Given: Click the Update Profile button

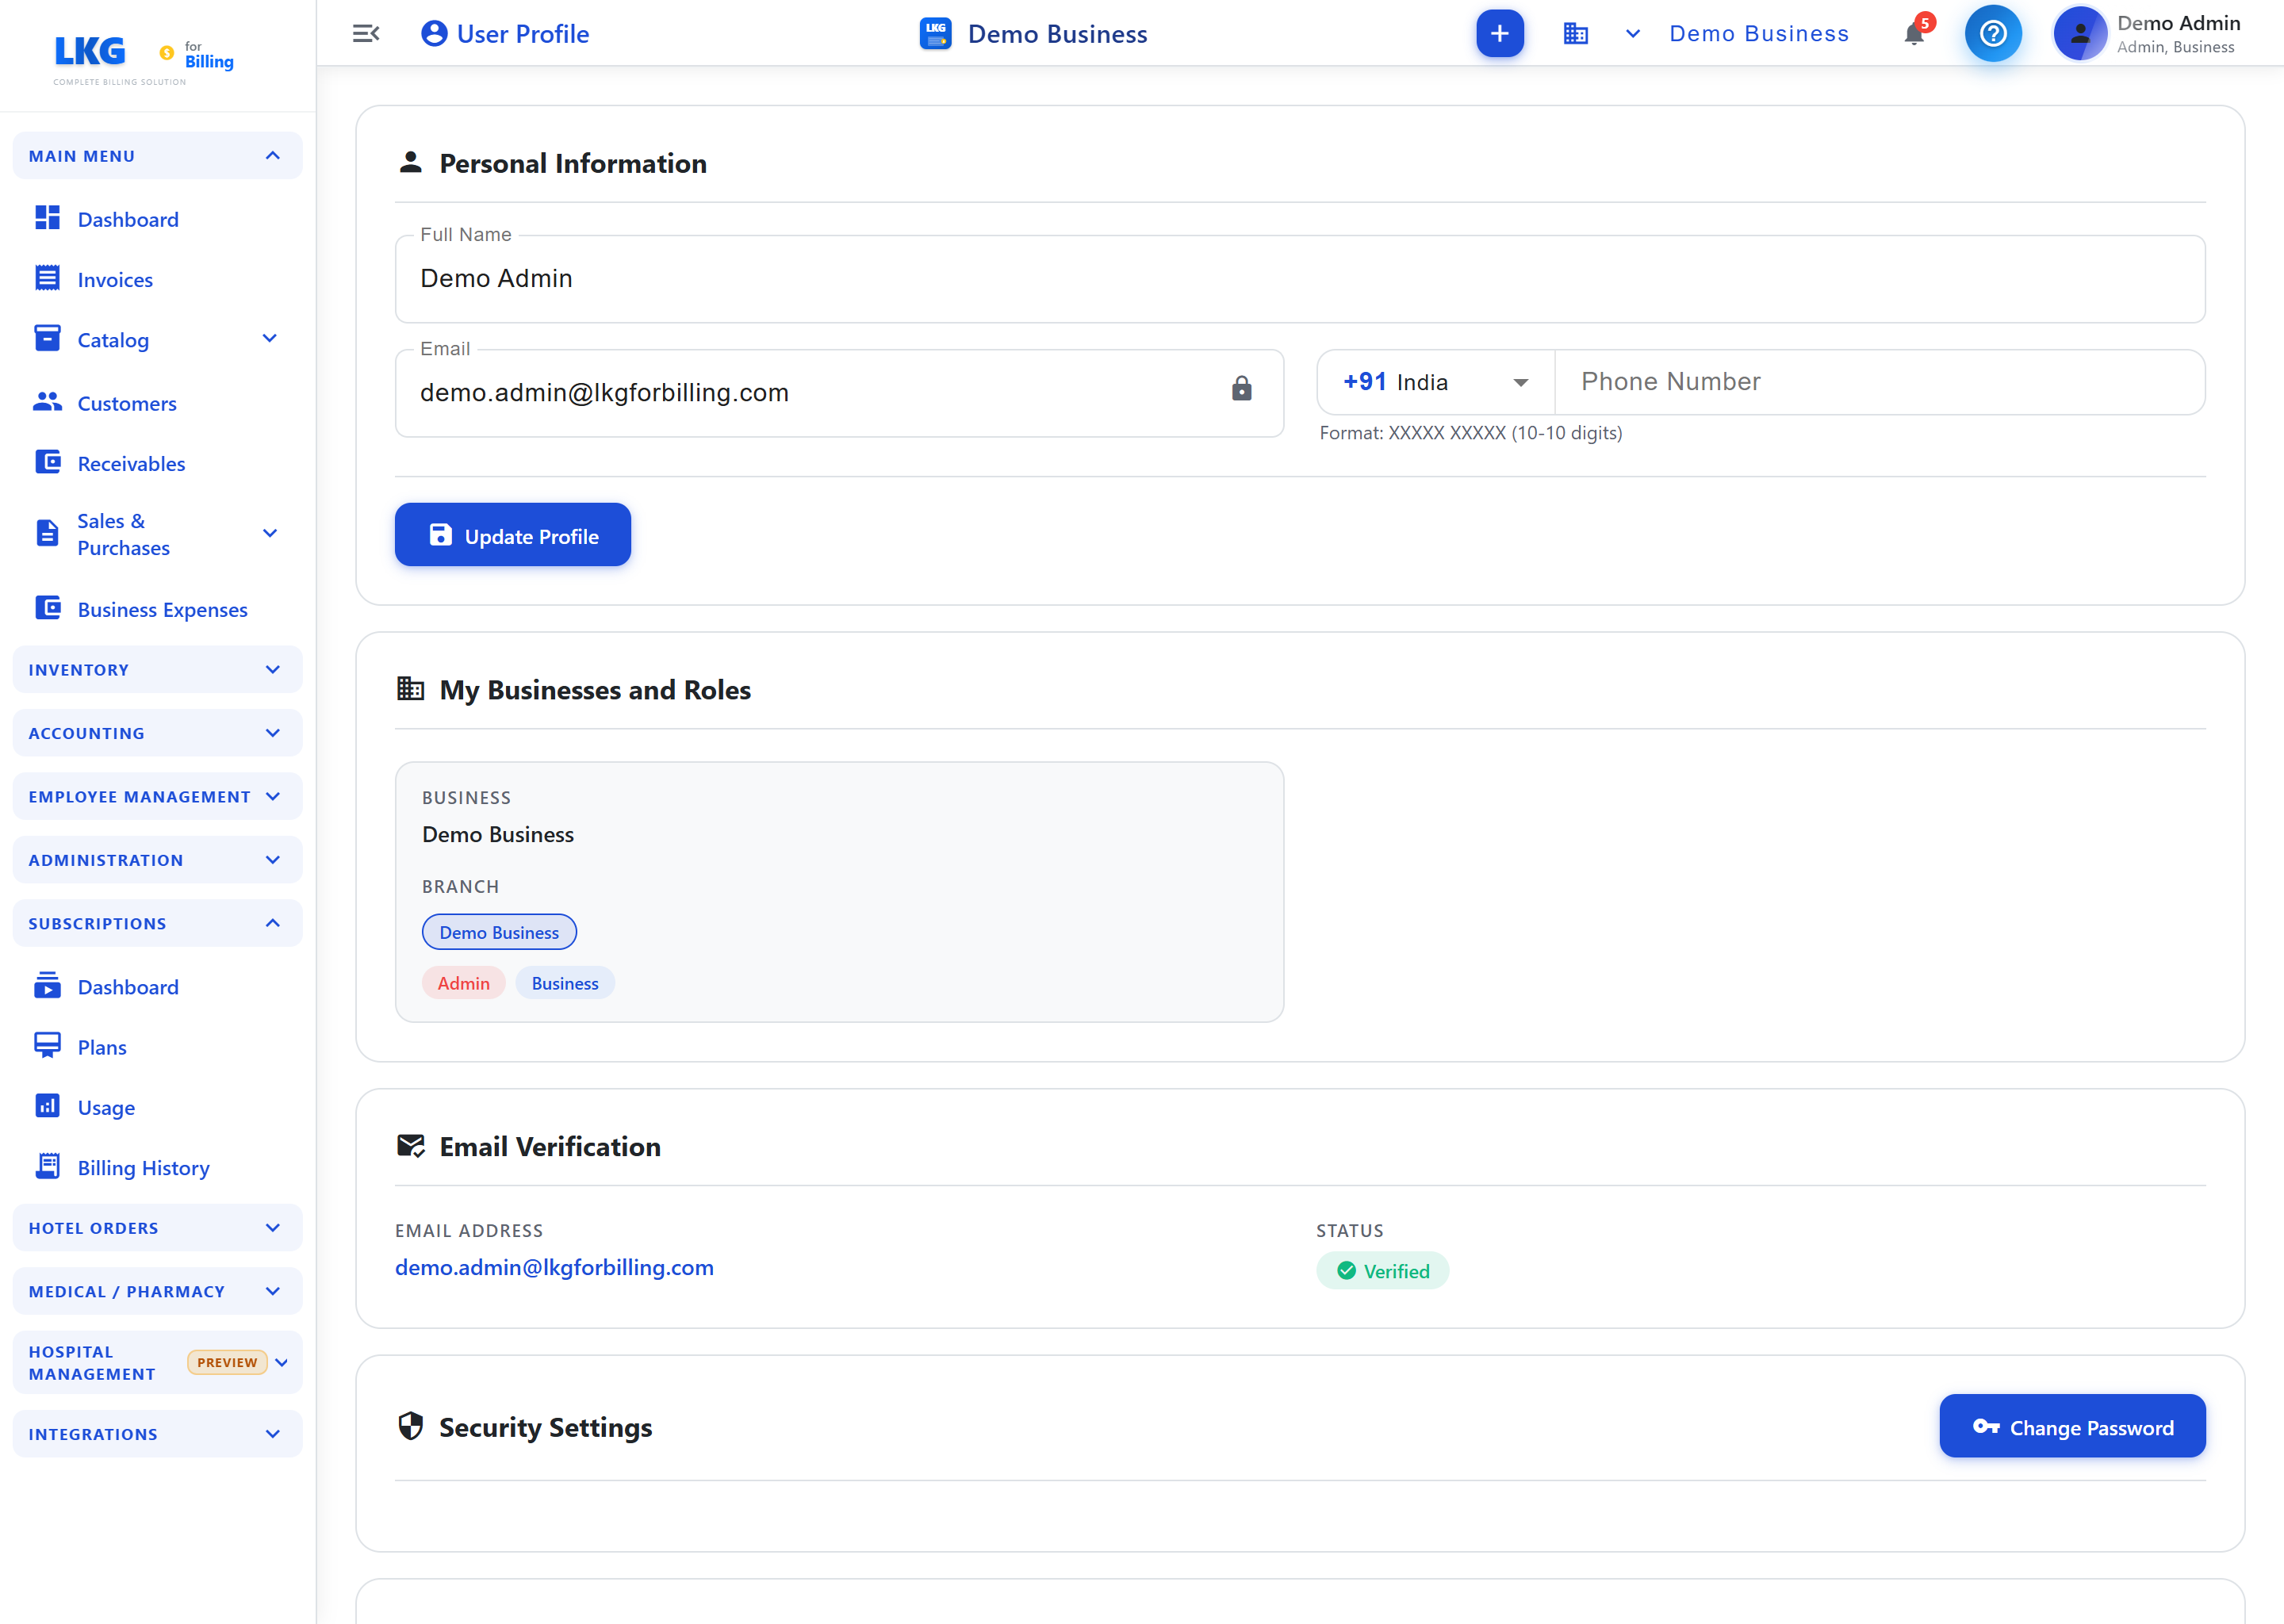Looking at the screenshot, I should click(512, 535).
